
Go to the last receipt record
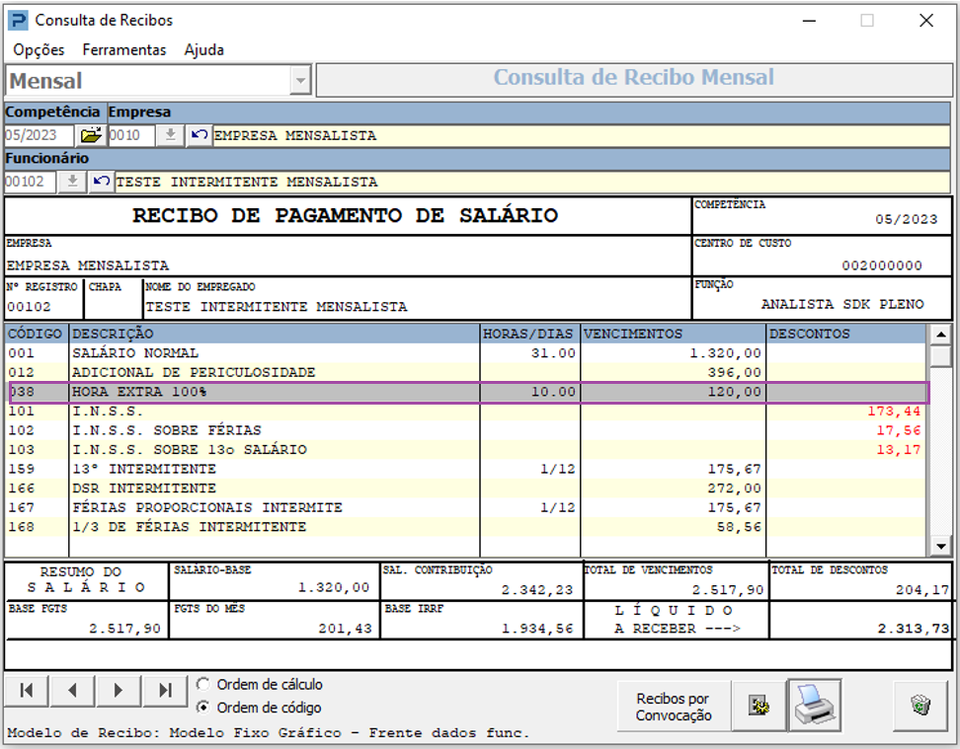click(165, 691)
